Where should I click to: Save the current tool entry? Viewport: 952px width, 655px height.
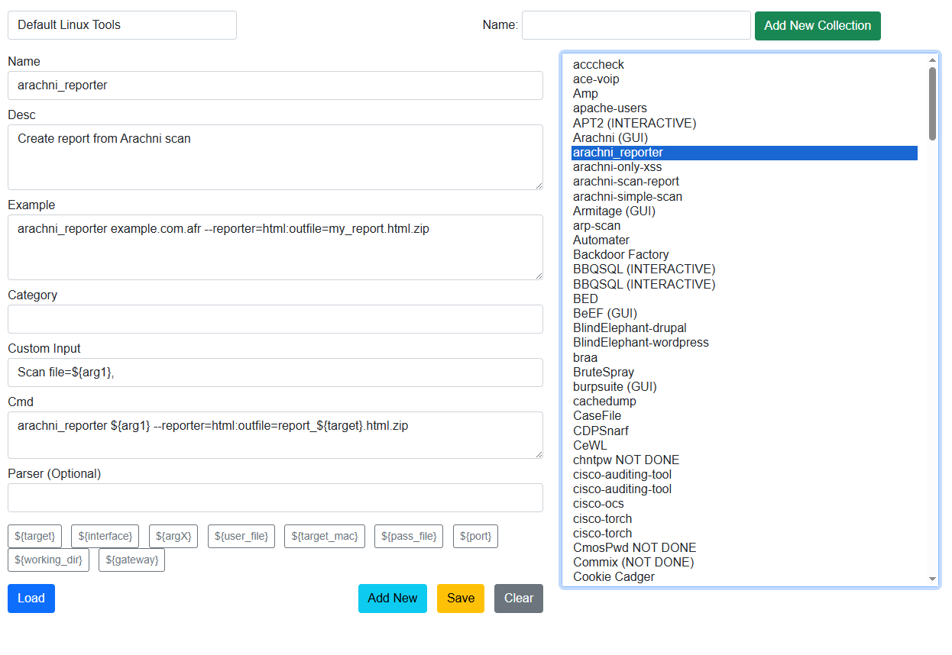(x=460, y=599)
